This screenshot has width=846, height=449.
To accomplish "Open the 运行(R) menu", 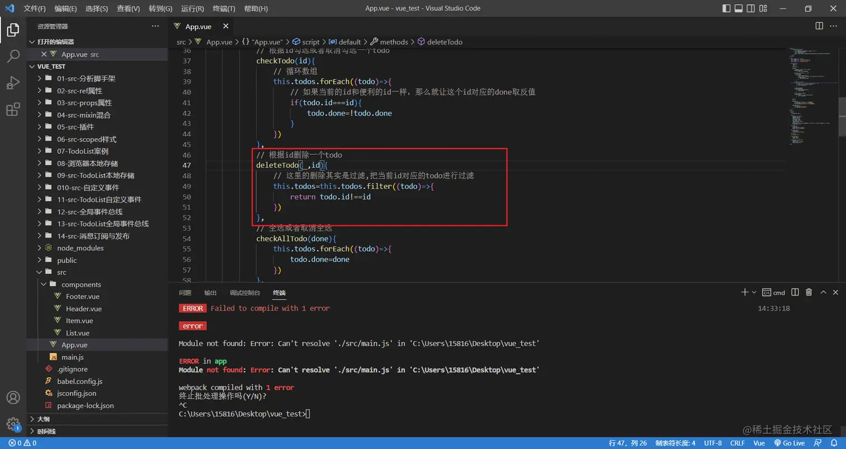I will pos(192,8).
